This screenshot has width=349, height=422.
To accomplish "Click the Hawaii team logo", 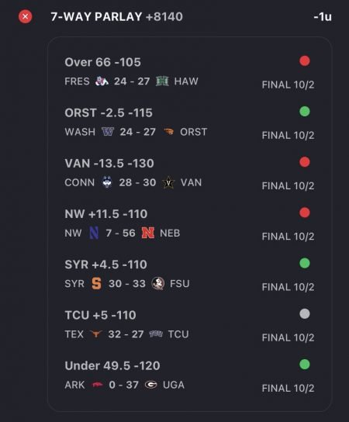I will (x=162, y=81).
